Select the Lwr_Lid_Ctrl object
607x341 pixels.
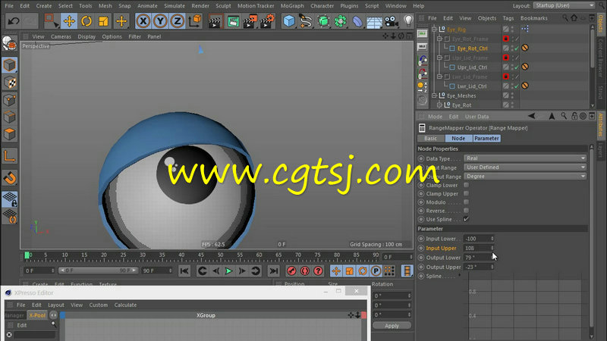pos(472,86)
